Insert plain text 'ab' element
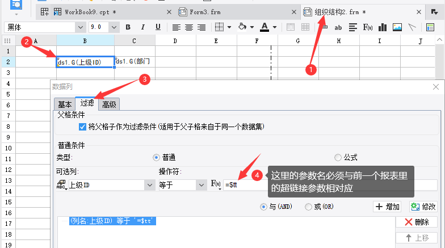This screenshot has width=445, height=248. click(338, 27)
